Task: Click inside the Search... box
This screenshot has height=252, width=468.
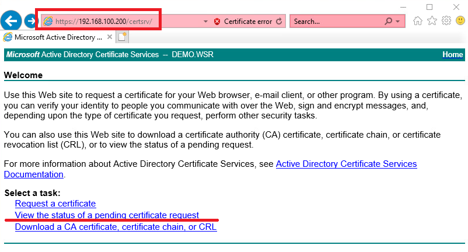Action: 337,22
